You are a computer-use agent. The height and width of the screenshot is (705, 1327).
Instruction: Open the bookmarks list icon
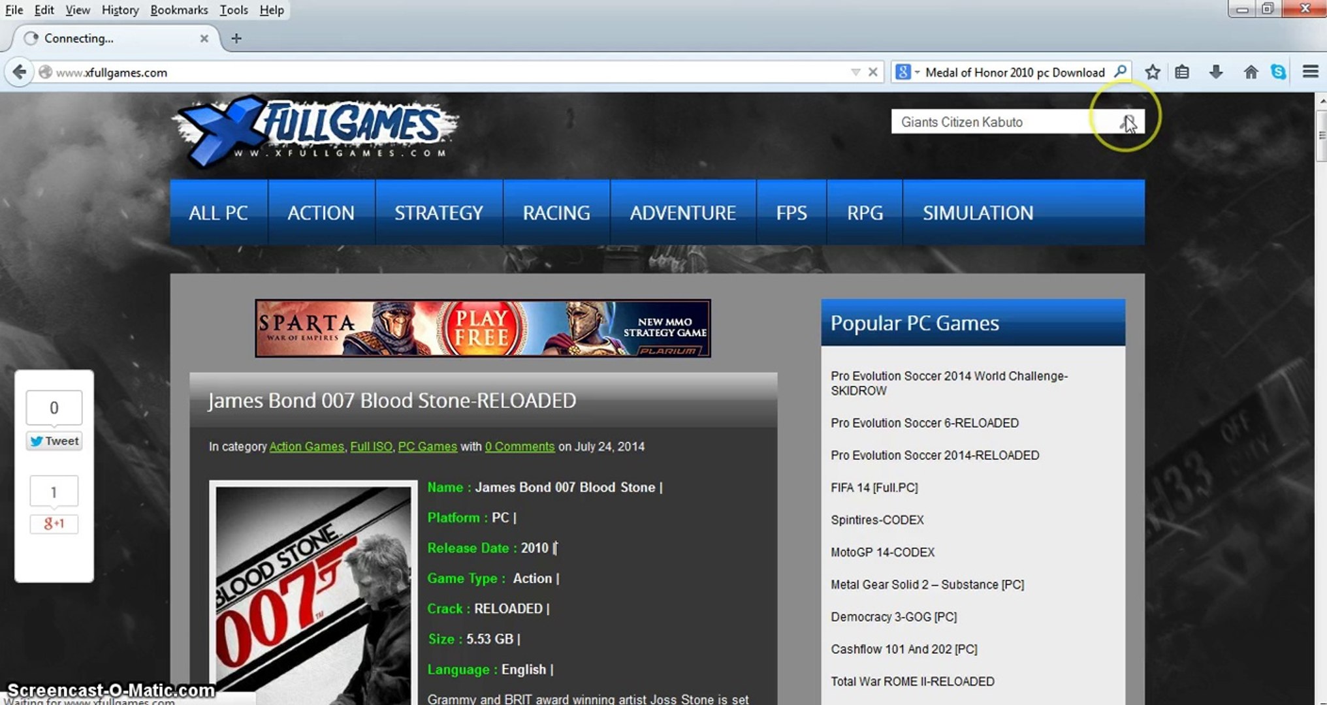point(1182,72)
